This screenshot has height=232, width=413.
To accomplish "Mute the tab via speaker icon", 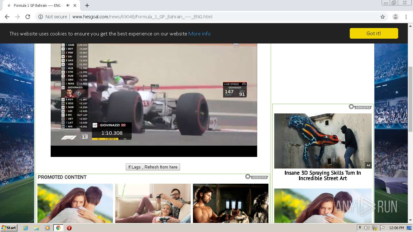I will coord(68,5).
